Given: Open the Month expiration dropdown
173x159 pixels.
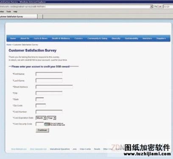Looking at the screenshot, I should 41,118.
